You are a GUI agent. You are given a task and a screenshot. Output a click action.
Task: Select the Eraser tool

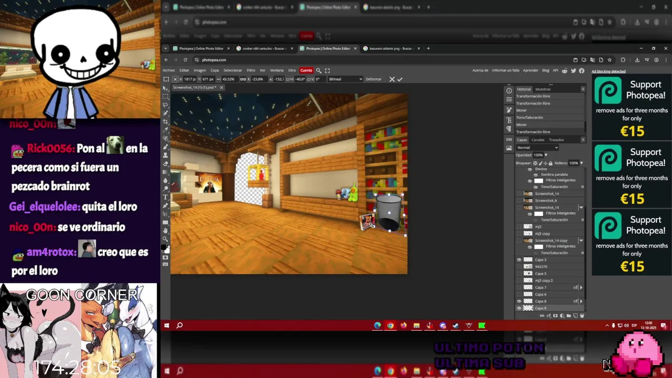[166, 163]
